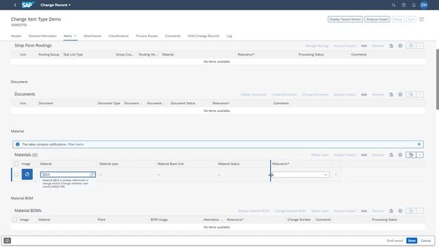Screen dimensions: 439x247
Task: Expand export options arrow in Documents toolbar
Action: coord(420,95)
